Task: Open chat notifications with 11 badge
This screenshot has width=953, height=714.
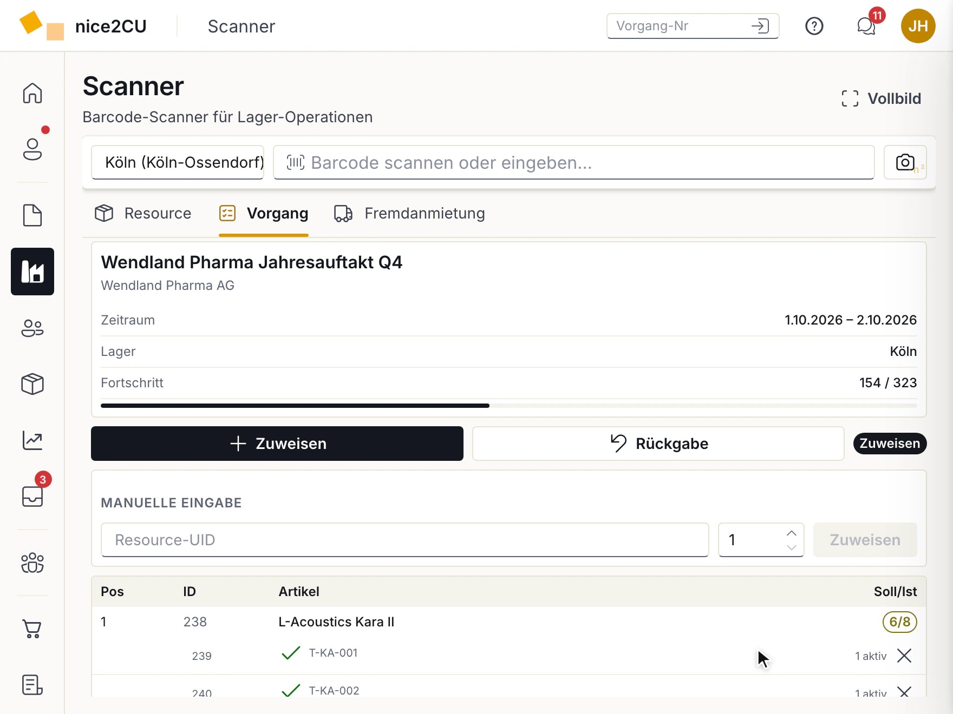Action: coord(866,26)
